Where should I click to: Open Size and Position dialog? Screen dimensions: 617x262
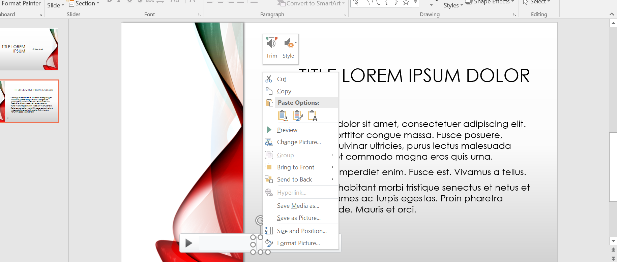click(301, 231)
